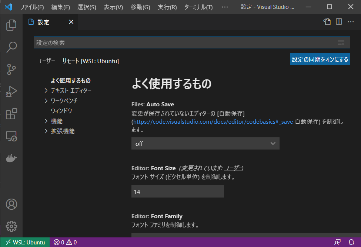Open the Docker view icon

pos(11,158)
